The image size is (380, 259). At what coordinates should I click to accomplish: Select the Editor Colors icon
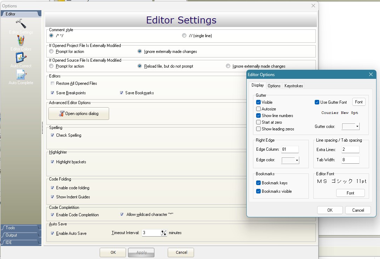[x=21, y=41]
